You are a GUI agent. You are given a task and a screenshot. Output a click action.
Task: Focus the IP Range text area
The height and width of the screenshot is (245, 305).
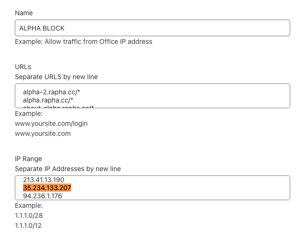click(x=191, y=187)
